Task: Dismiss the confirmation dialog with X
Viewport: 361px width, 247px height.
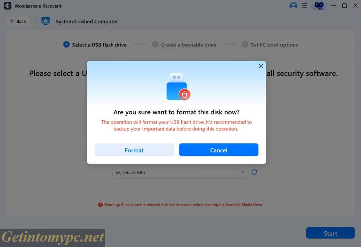Action: [261, 66]
